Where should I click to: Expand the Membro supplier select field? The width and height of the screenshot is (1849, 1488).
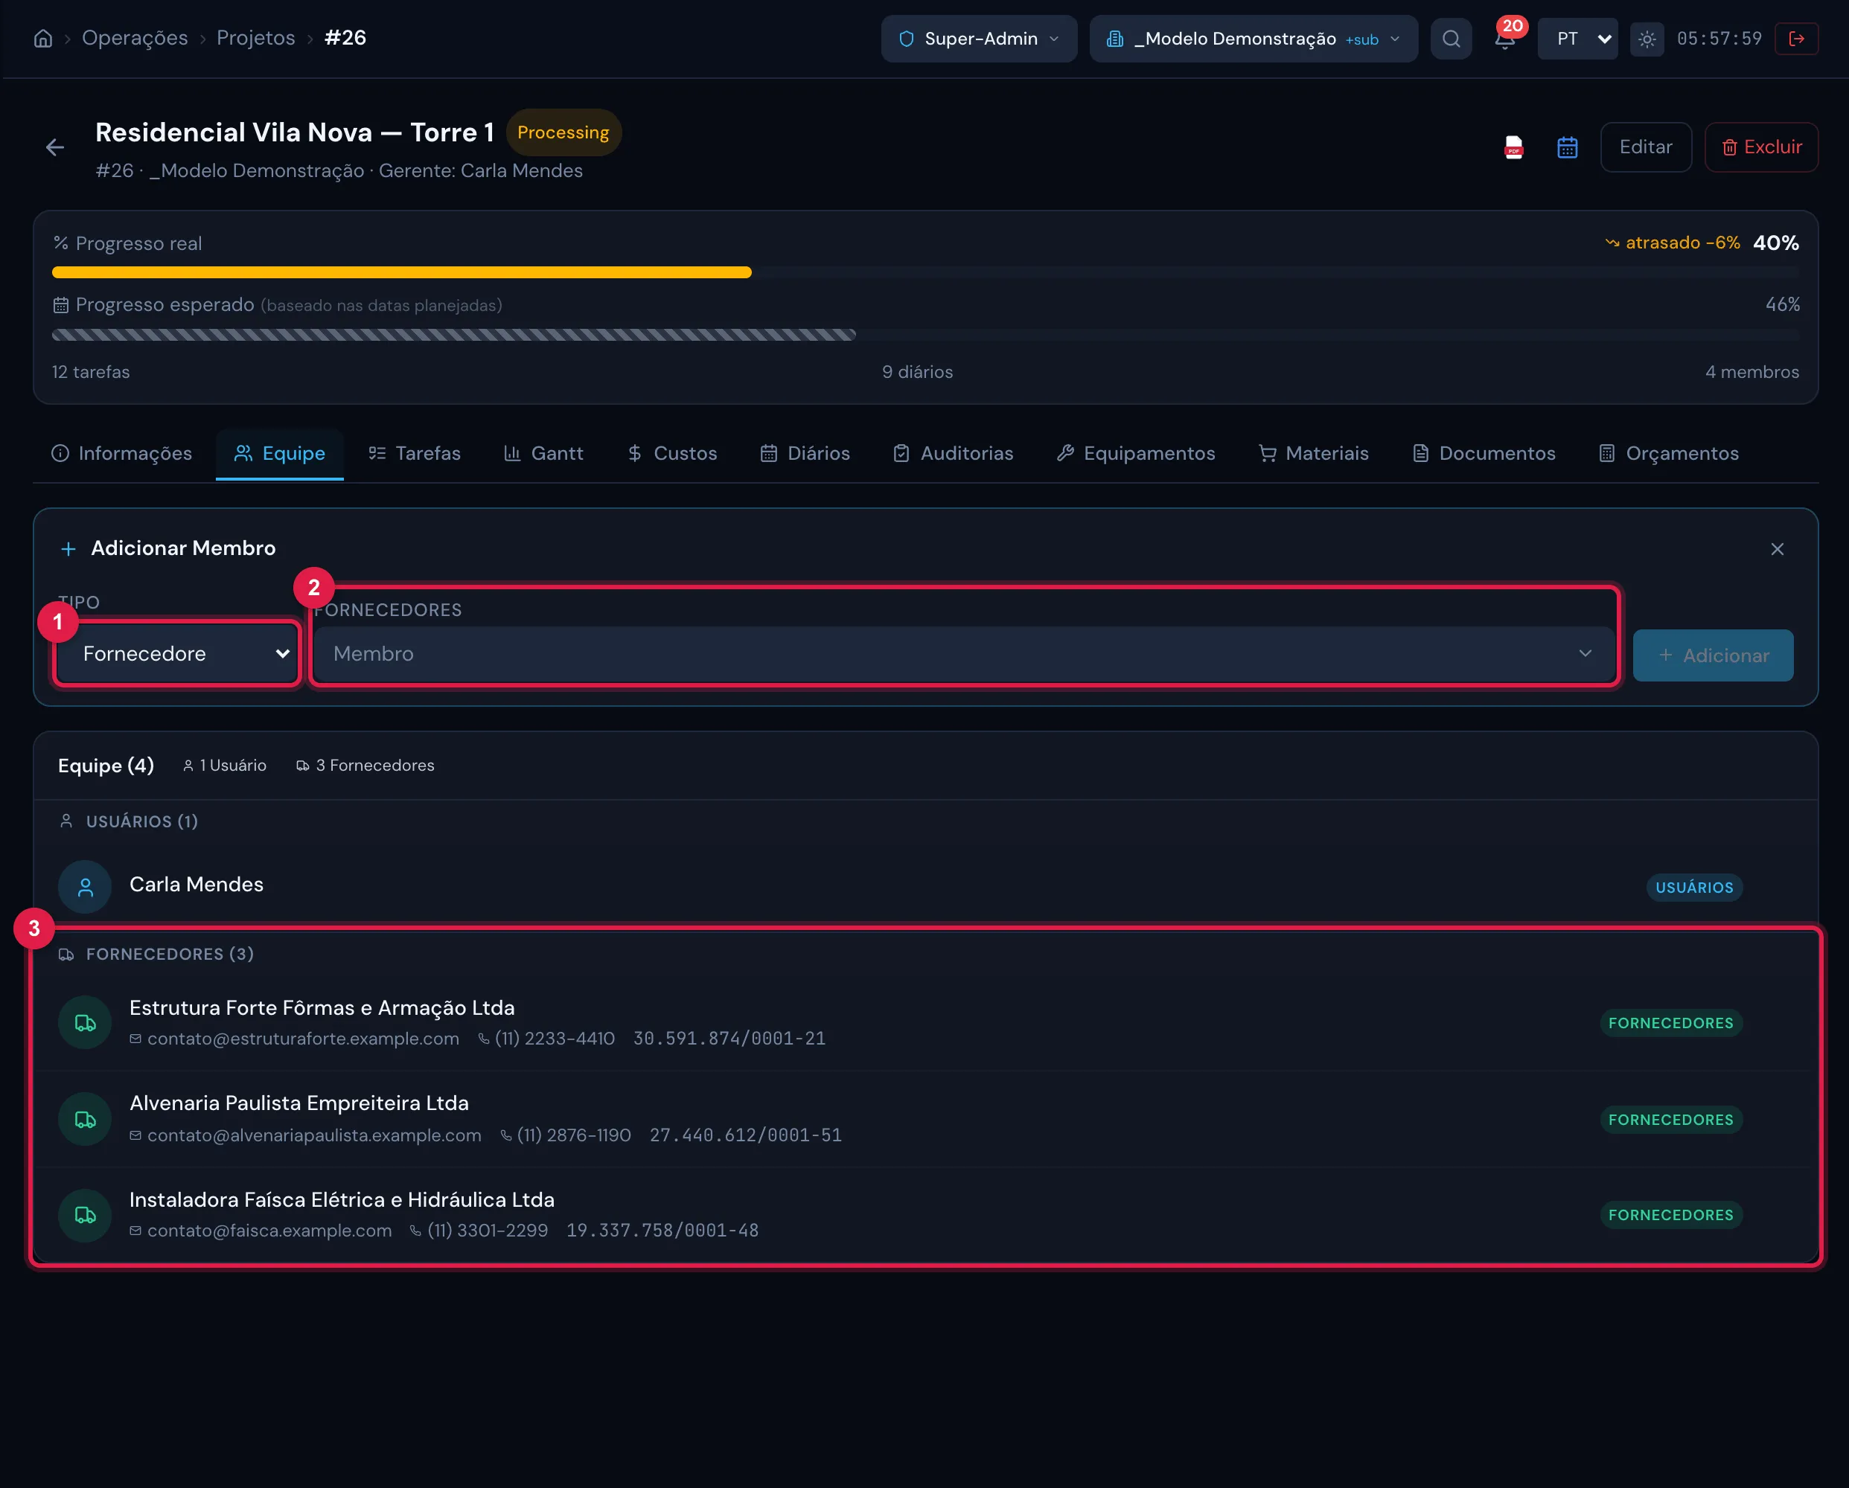tap(963, 654)
